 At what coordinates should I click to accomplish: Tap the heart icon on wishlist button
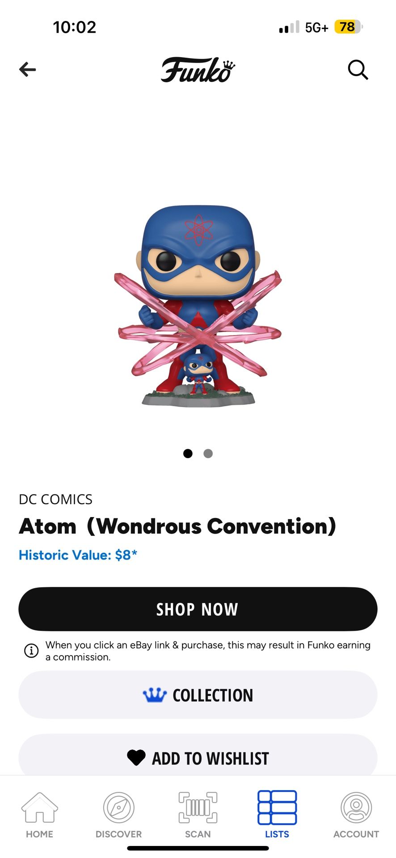click(136, 757)
